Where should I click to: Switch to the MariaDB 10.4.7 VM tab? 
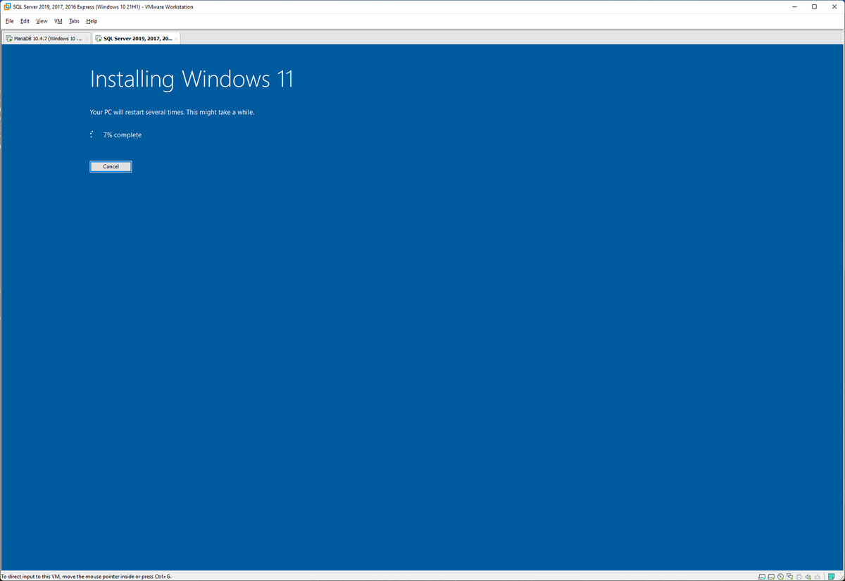(46, 39)
